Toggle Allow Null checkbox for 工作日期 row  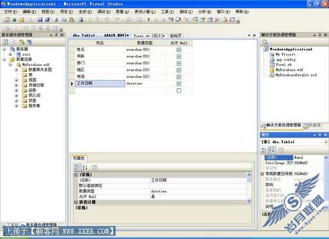179,84
